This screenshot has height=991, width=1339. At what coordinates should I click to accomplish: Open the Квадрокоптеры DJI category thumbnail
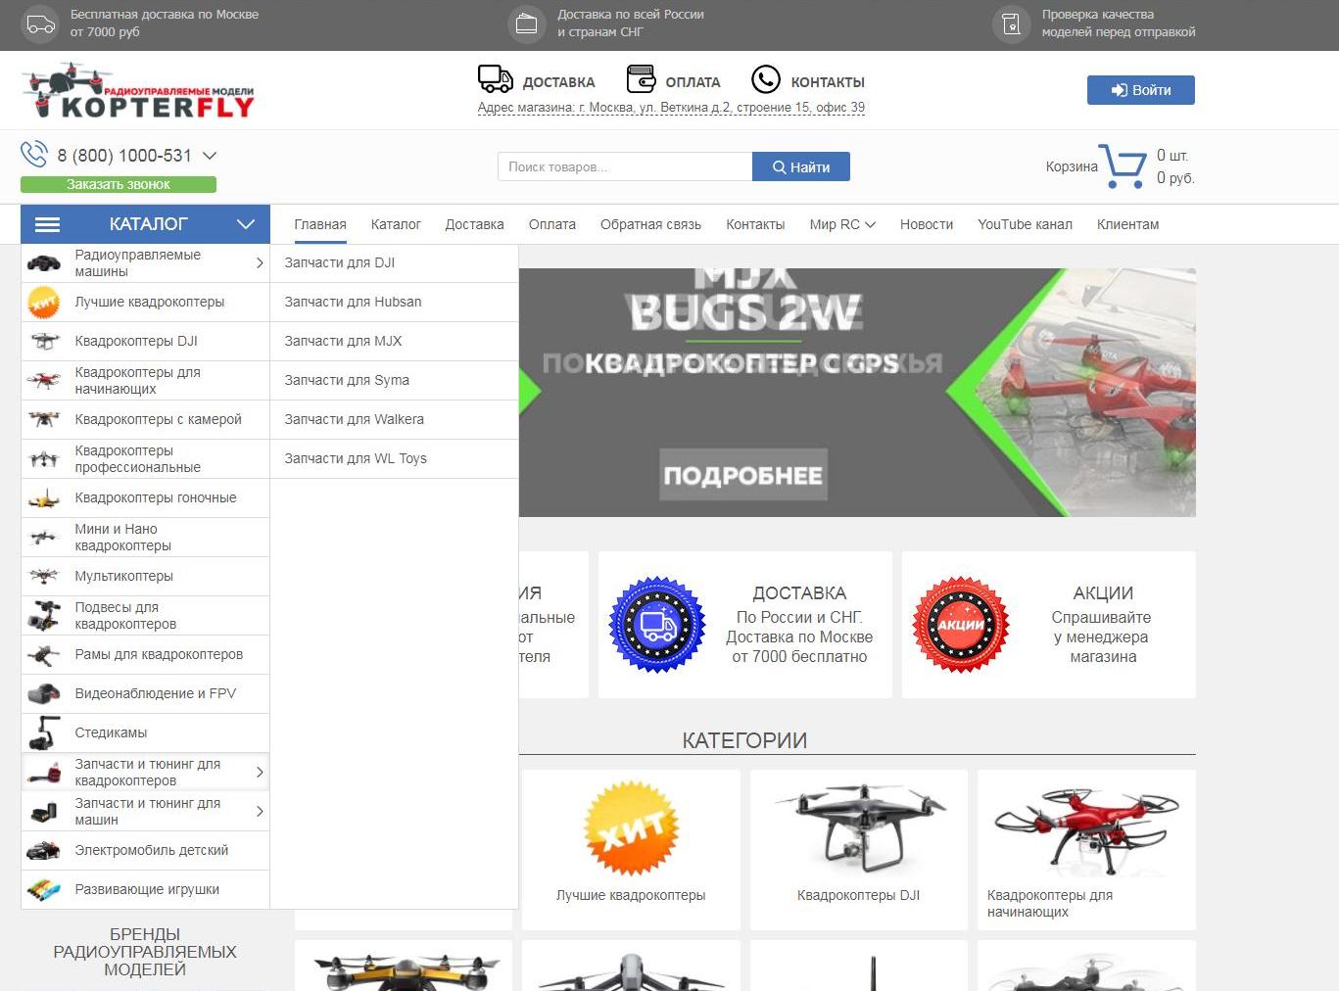pos(859,849)
